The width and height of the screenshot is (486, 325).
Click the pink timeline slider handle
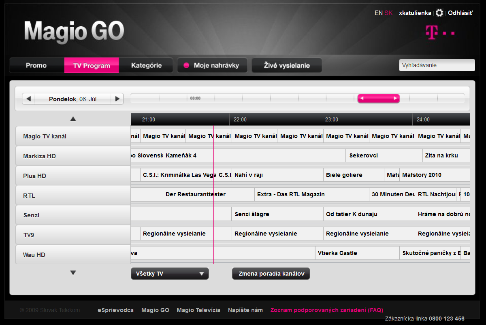[379, 98]
